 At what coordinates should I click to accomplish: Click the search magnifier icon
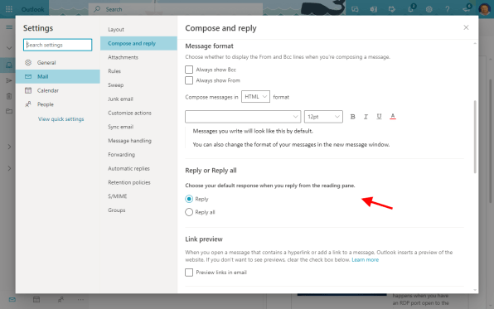[97, 9]
